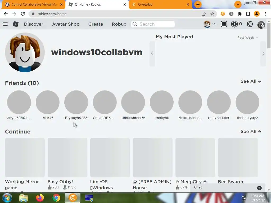Click the Roblox logo icon
This screenshot has height=203, width=271.
16,24
